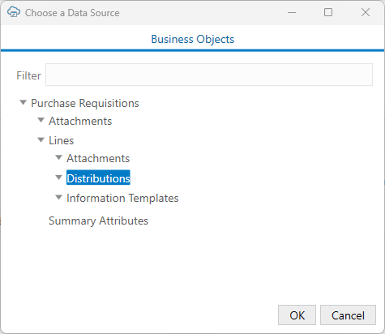Toggle the Distributions node arrow

(58, 178)
